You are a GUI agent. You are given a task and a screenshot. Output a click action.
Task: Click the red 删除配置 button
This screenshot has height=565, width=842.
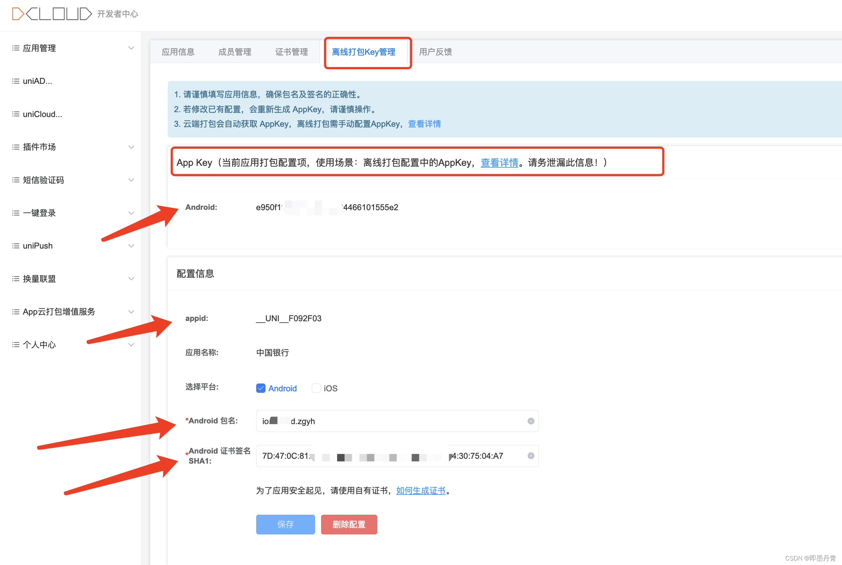point(349,524)
